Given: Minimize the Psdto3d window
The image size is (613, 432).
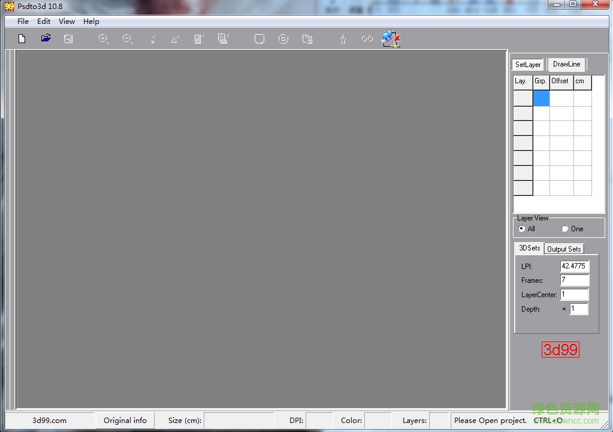Looking at the screenshot, I should click(556, 5).
